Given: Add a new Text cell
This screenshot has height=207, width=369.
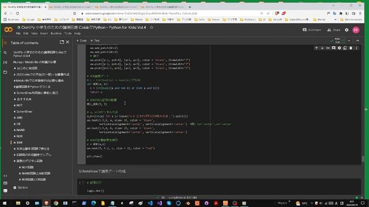Looking at the screenshot, I should point(95,41).
